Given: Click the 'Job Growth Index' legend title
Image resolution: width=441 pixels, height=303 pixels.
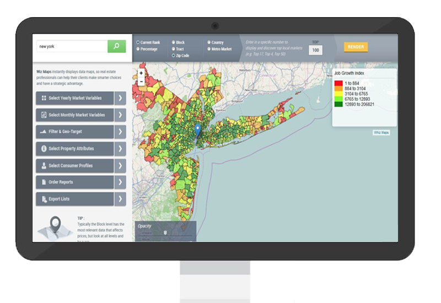Looking at the screenshot, I should coord(349,73).
